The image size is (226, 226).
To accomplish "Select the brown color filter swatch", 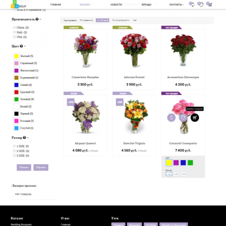I will 17,78.
